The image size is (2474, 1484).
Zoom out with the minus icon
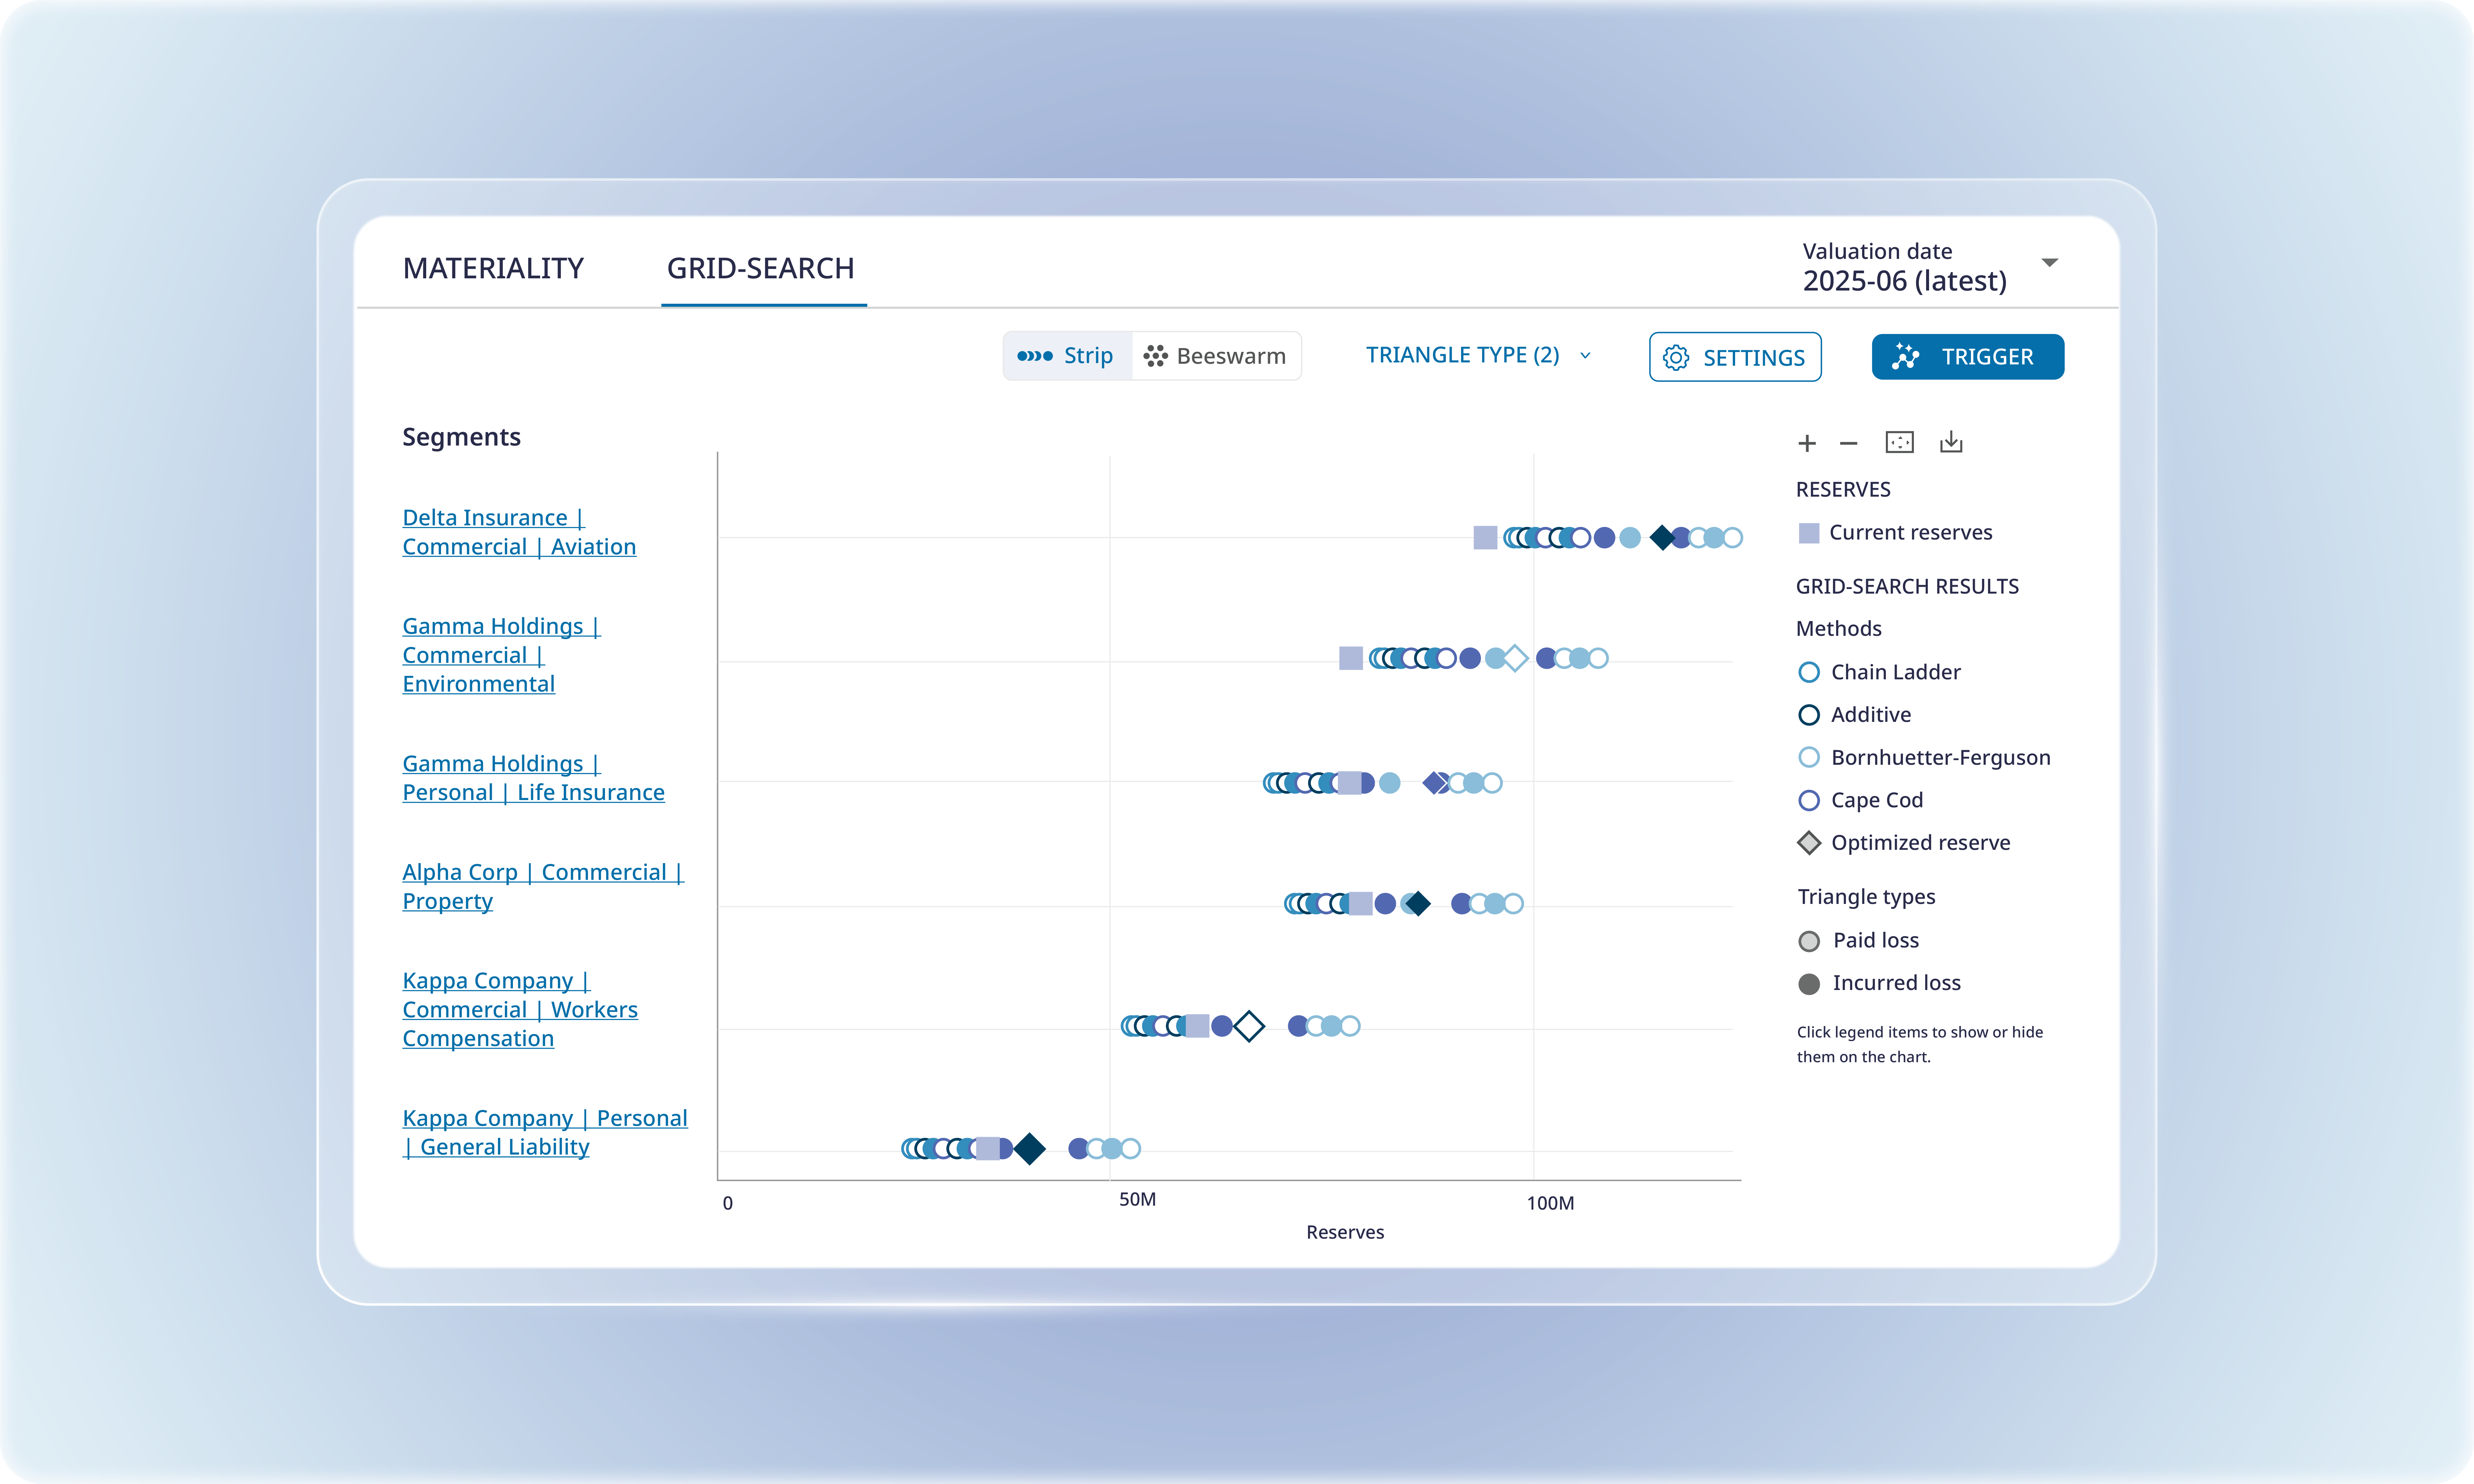tap(1848, 443)
